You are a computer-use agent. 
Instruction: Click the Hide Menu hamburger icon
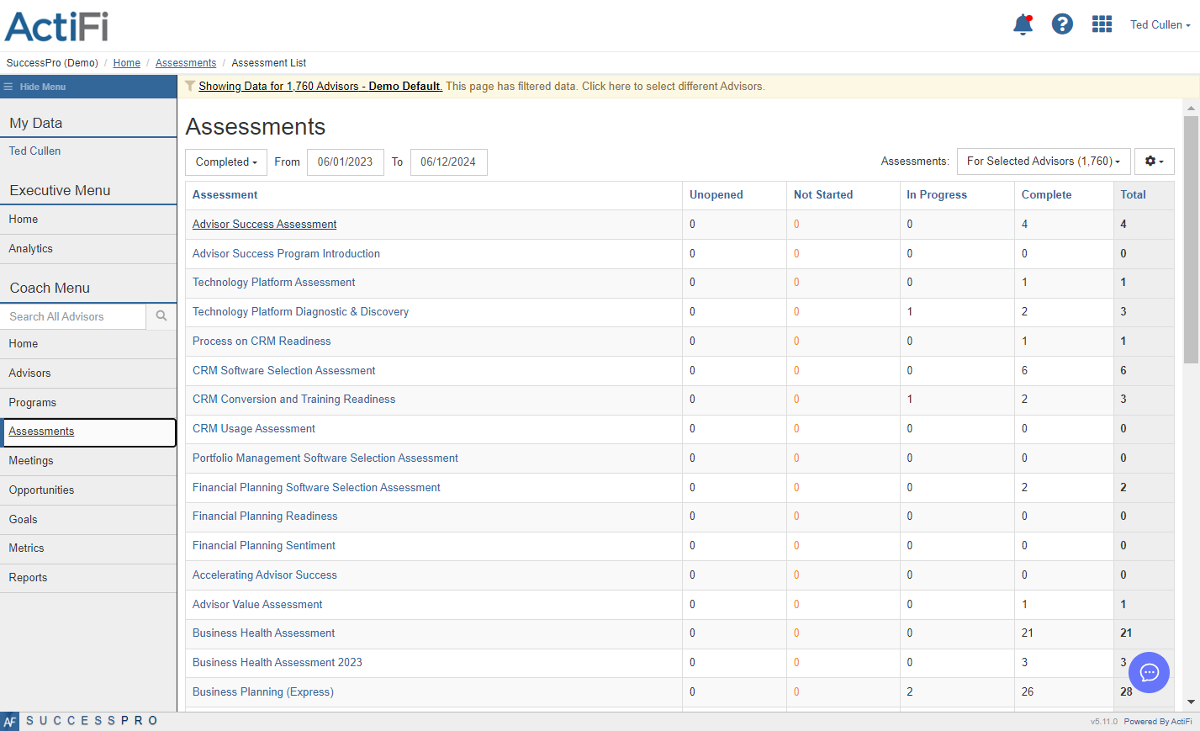pos(8,87)
